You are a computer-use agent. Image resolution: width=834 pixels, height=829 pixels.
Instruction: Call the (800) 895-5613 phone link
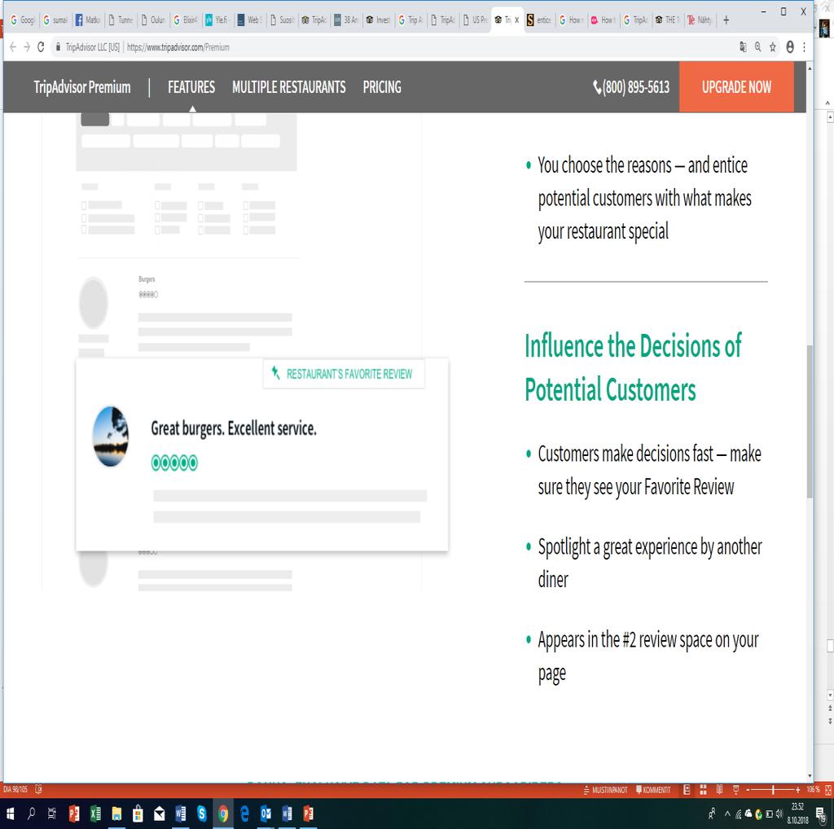click(x=631, y=87)
